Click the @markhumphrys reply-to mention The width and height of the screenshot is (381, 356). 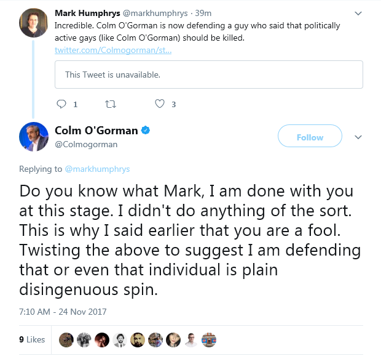[x=97, y=169]
